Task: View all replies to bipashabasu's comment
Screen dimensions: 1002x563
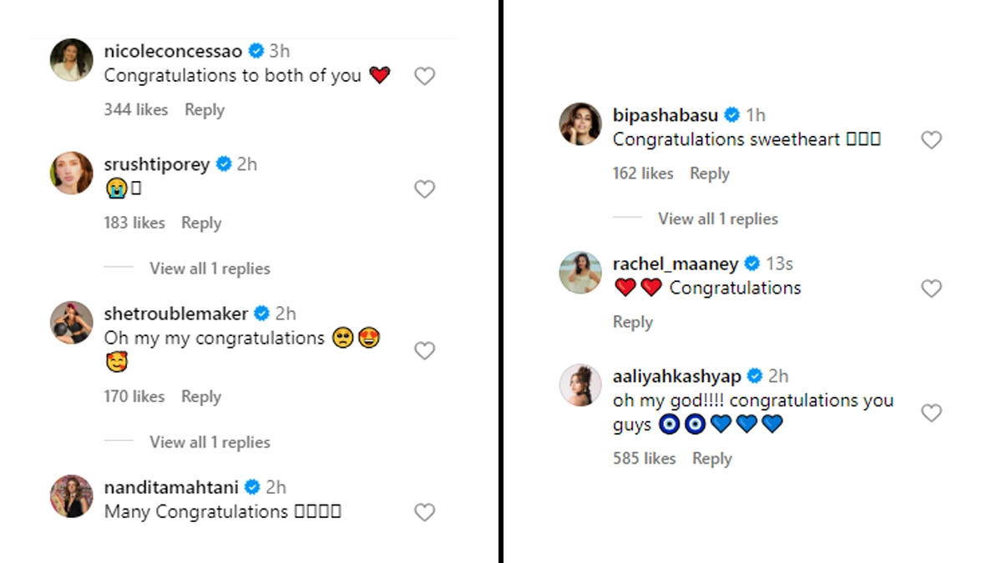Action: pyautogui.click(x=717, y=219)
